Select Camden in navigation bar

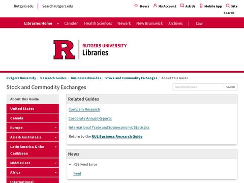[x=71, y=23]
